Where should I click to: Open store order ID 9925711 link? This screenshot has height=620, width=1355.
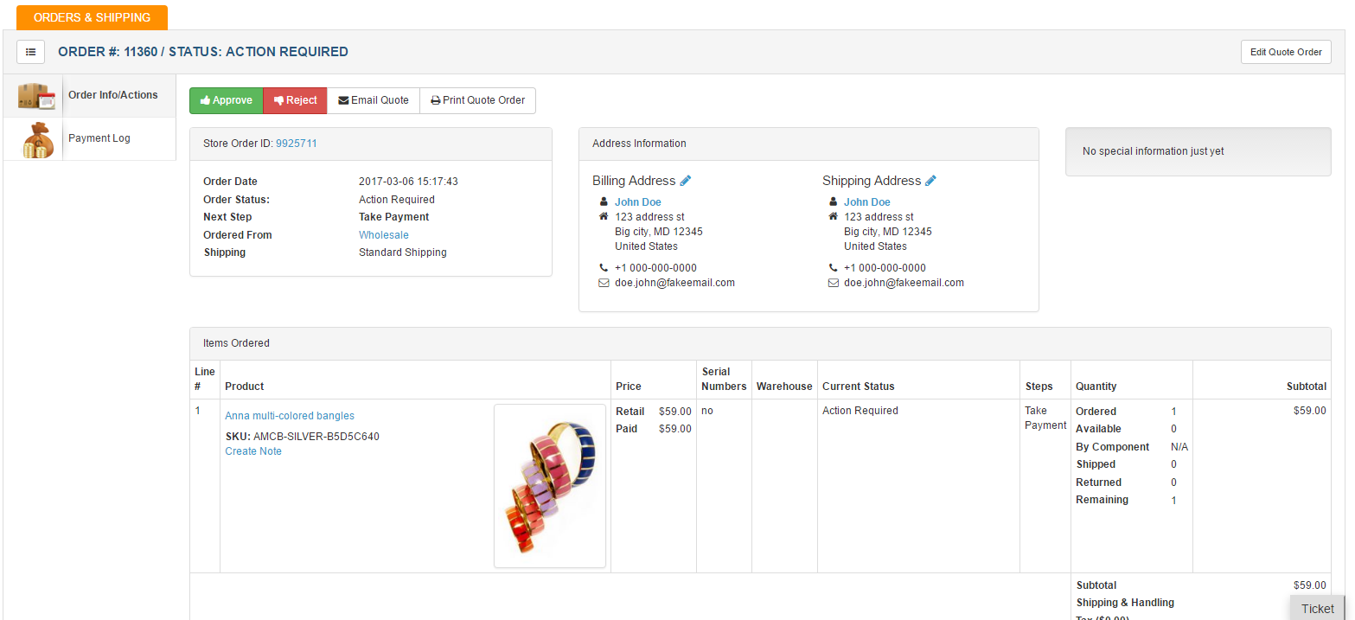click(297, 144)
